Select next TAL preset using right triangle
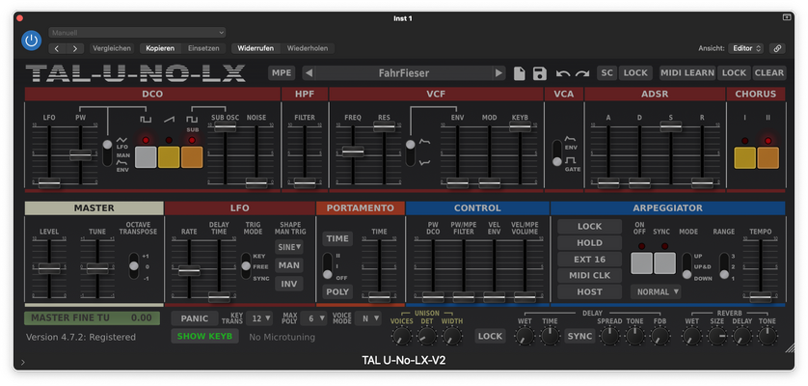The height and width of the screenshot is (386, 808). point(498,73)
